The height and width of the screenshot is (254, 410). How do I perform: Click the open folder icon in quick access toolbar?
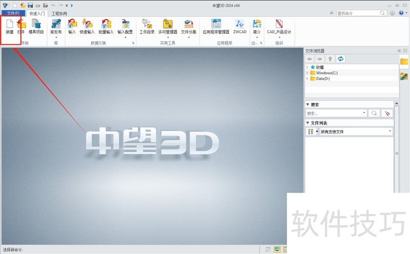(x=23, y=6)
